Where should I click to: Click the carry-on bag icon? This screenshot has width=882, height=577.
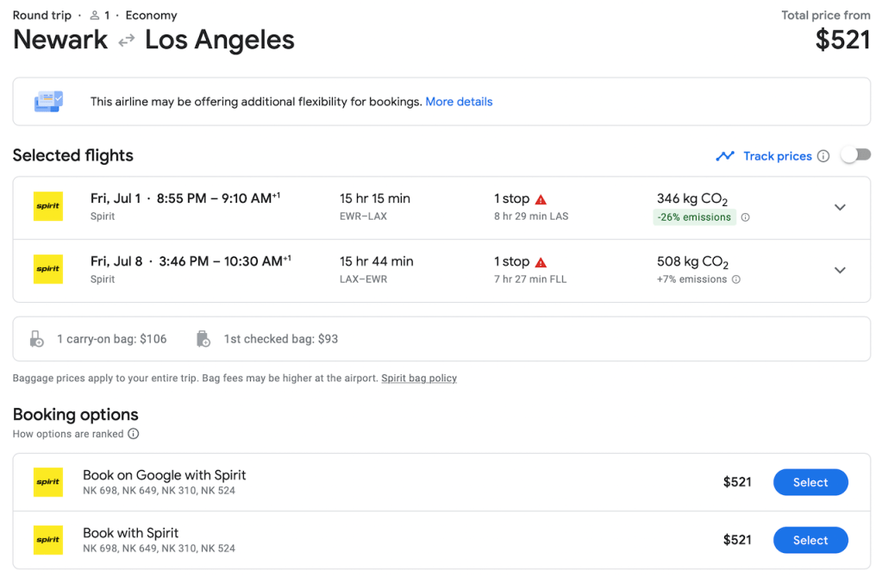point(36,339)
